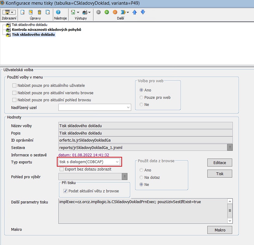The height and width of the screenshot is (245, 254).
Task: Open the Zobrazení view dropdown button
Action: [9, 12]
